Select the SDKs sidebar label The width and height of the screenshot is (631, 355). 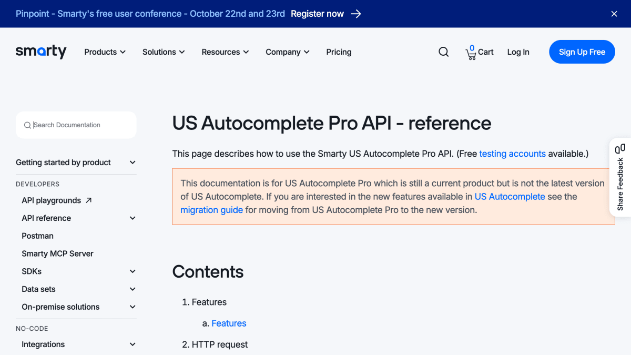pyautogui.click(x=32, y=271)
